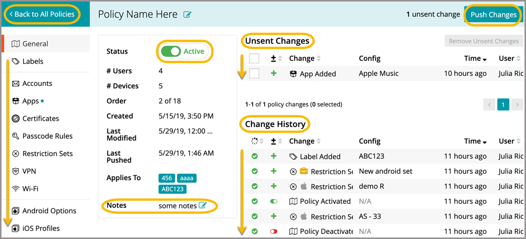
Task: Click the edit pencil beside Policy Name Here
Action: pos(188,15)
